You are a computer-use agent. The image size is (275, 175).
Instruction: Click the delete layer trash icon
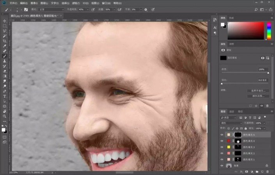(267, 171)
